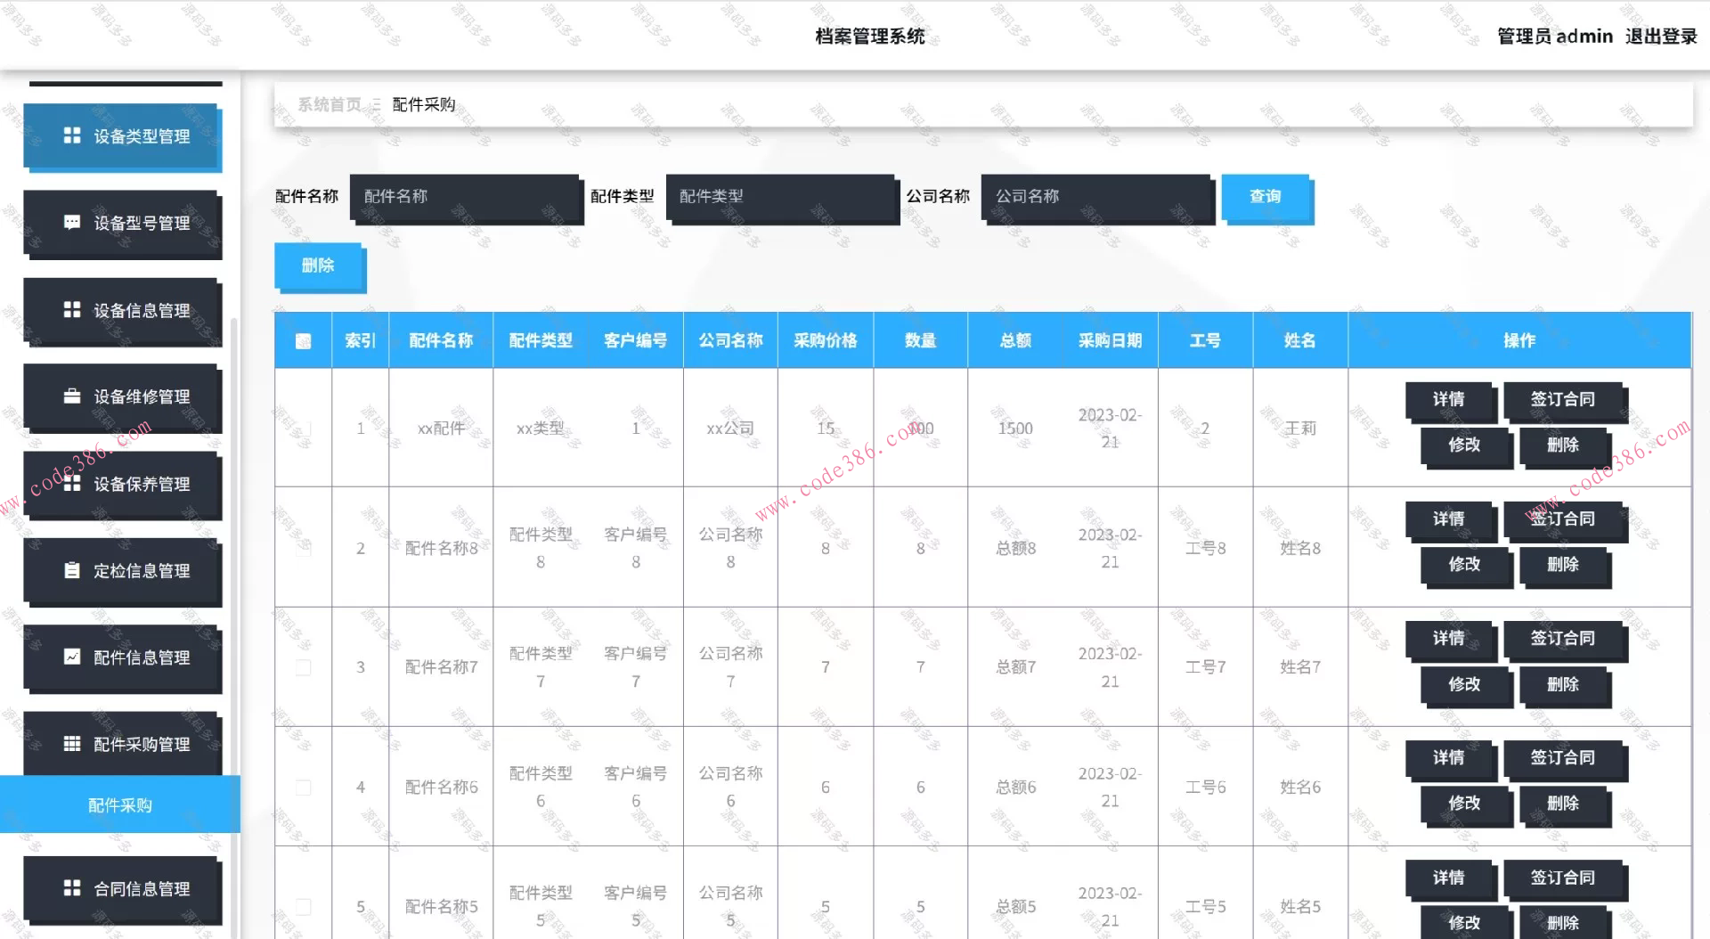Click 签订合同 for the xx配件 row
Viewport: 1710px width, 939px height.
click(1564, 400)
